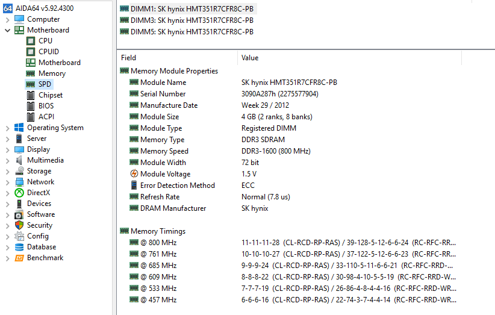Click the Motherboard sub-item board icon

click(x=31, y=63)
